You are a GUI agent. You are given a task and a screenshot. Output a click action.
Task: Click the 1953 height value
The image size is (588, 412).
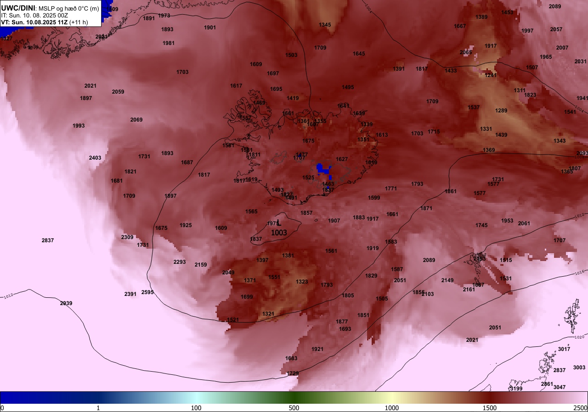507,221
